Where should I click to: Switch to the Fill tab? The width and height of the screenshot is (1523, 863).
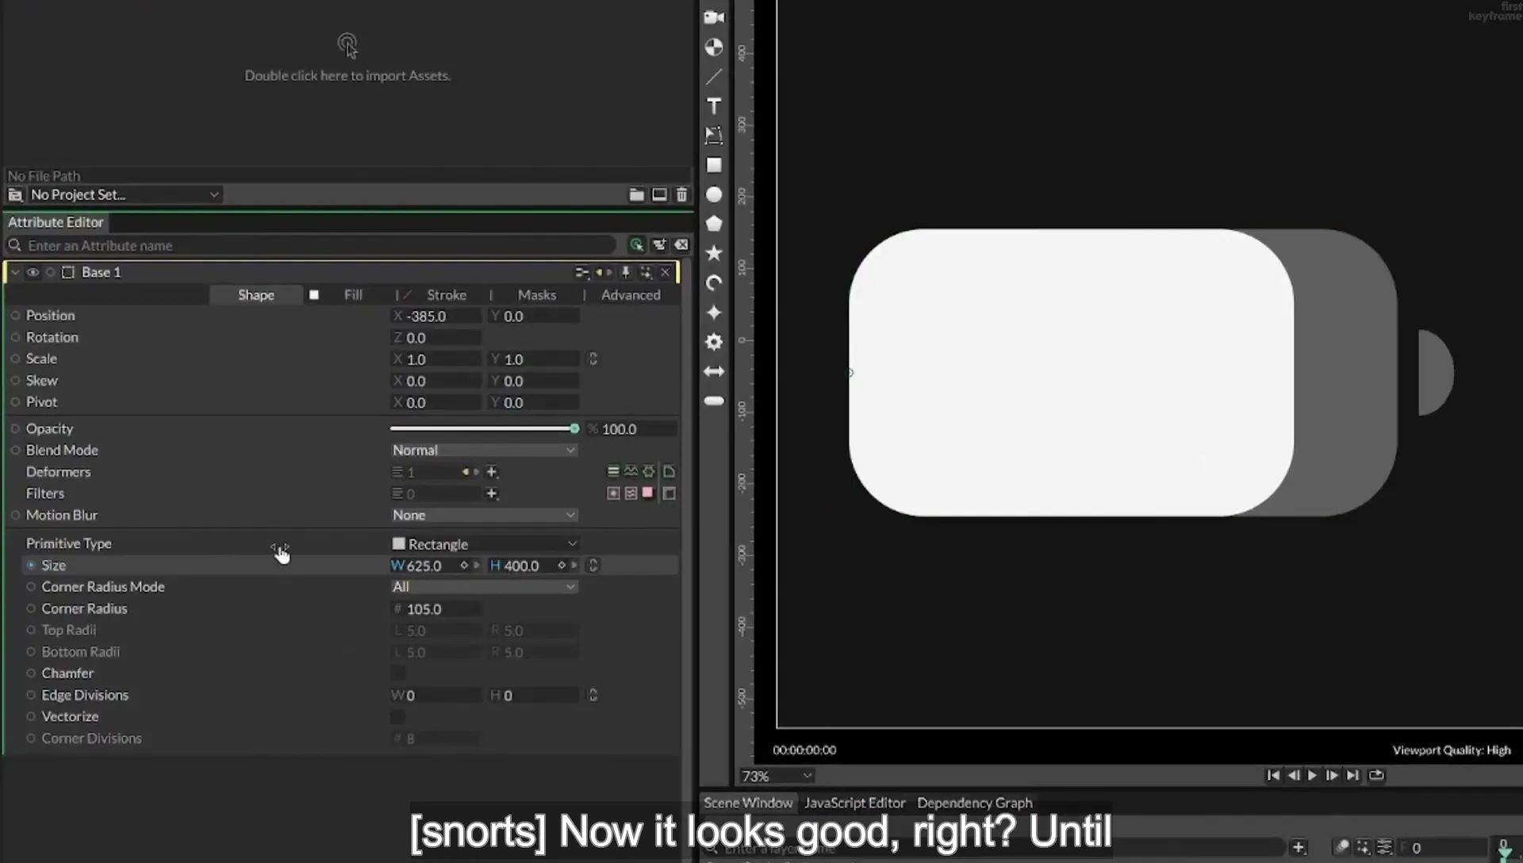tap(353, 295)
